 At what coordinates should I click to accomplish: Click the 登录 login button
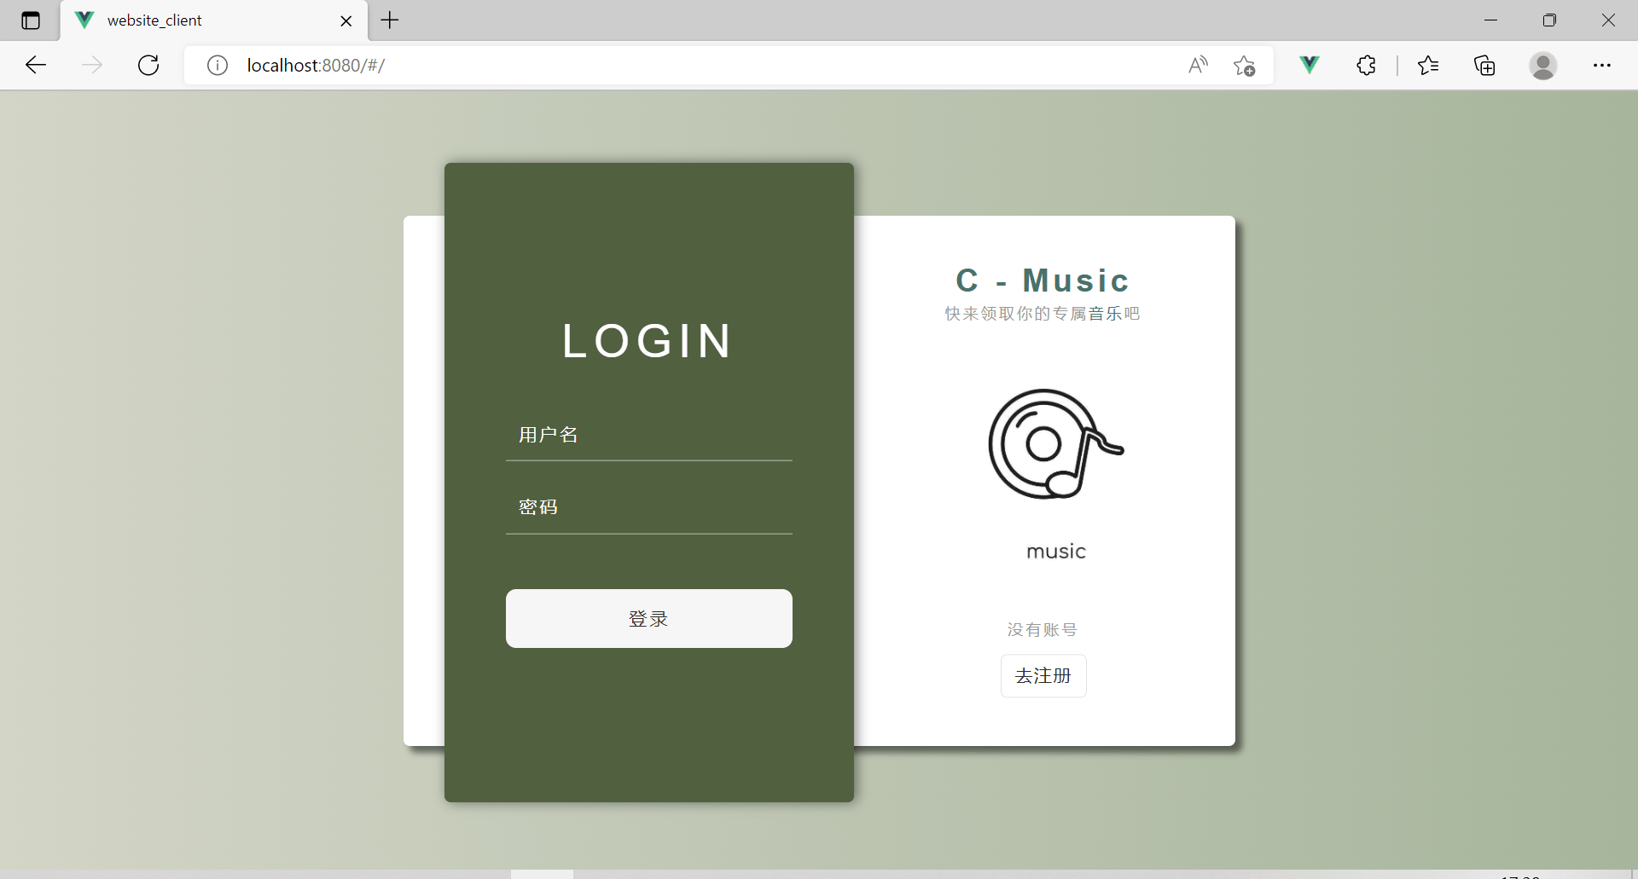pos(649,619)
